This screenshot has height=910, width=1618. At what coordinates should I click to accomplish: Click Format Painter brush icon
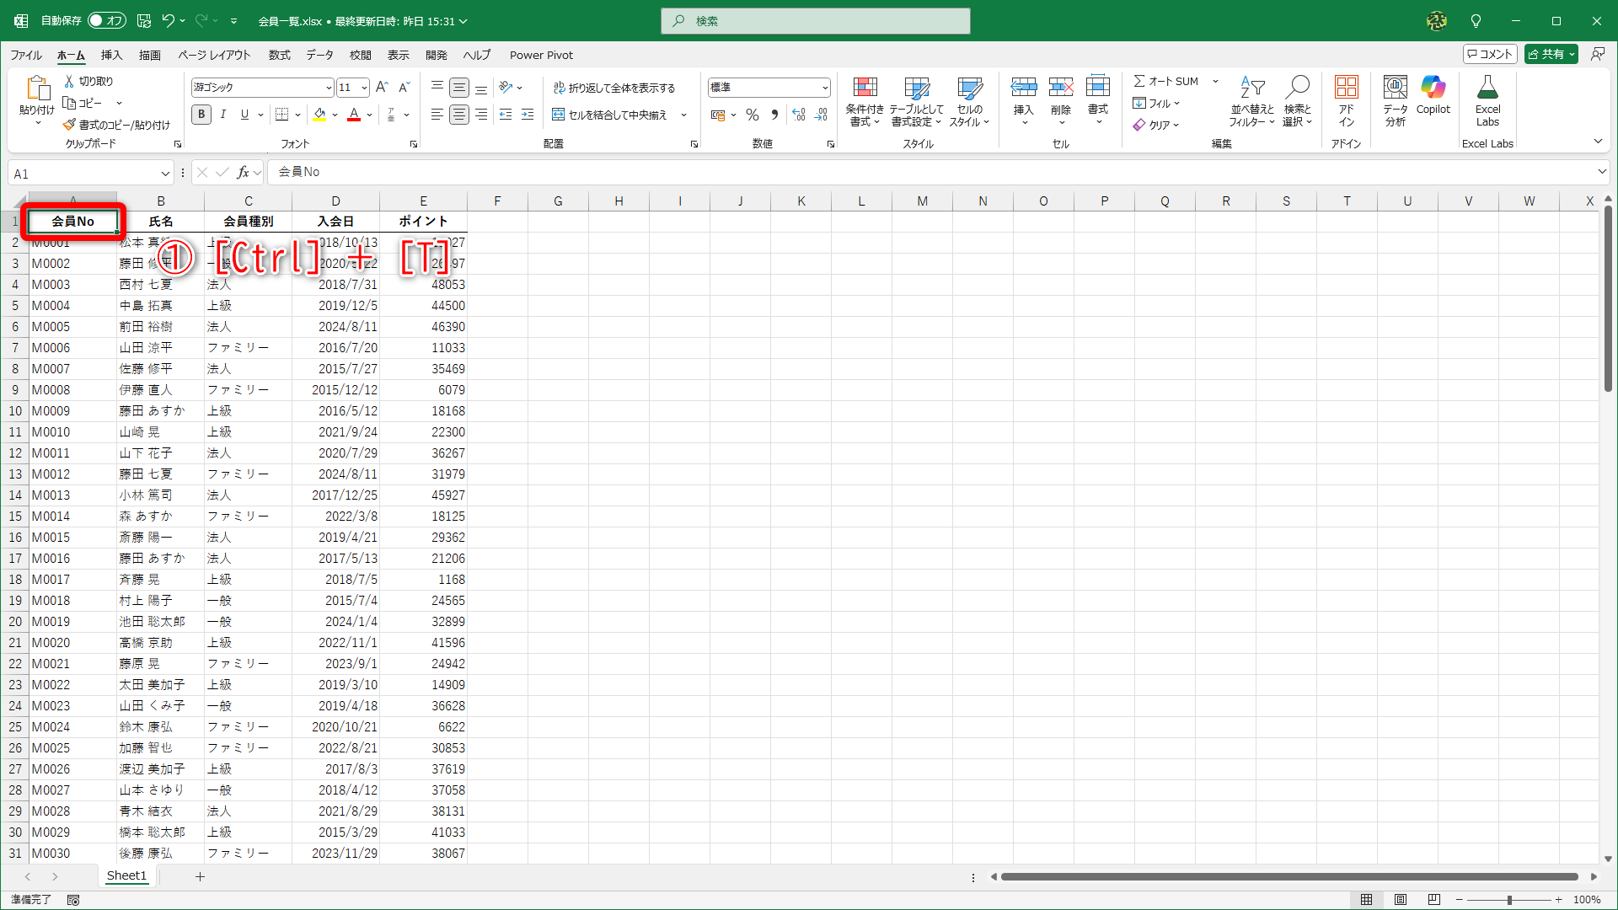pos(69,125)
